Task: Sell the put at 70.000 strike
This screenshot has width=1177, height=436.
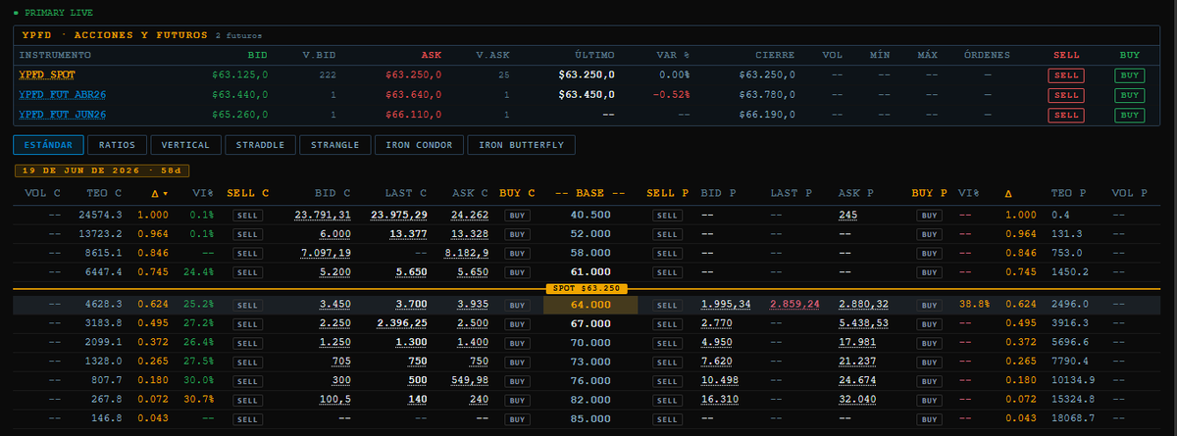Action: coord(667,343)
